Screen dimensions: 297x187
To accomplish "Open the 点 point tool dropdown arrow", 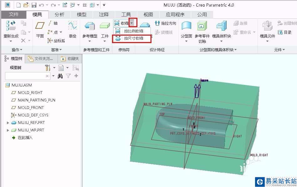I will point(61,32).
